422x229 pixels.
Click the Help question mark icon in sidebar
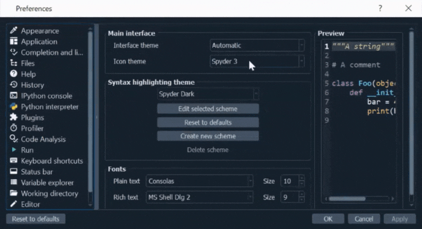(13, 74)
